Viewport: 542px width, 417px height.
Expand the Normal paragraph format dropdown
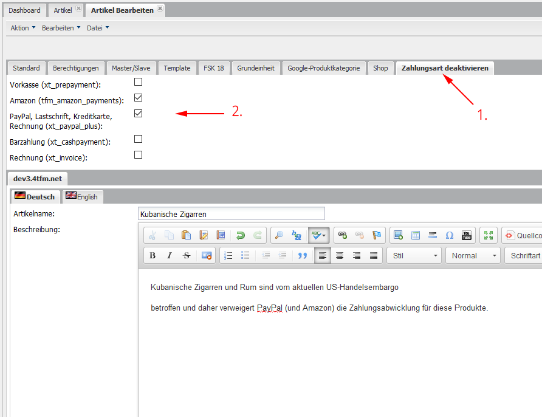473,256
